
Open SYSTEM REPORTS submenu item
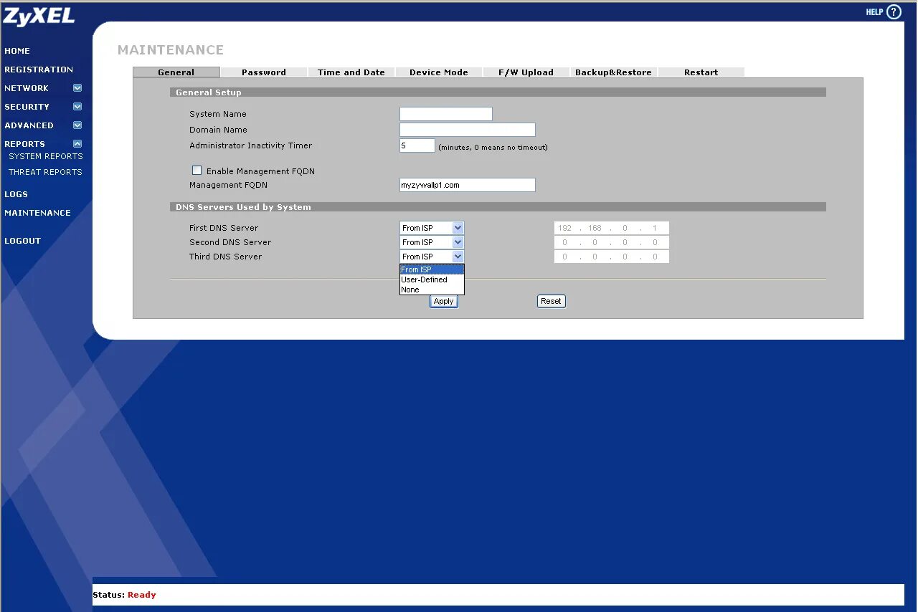click(x=46, y=156)
